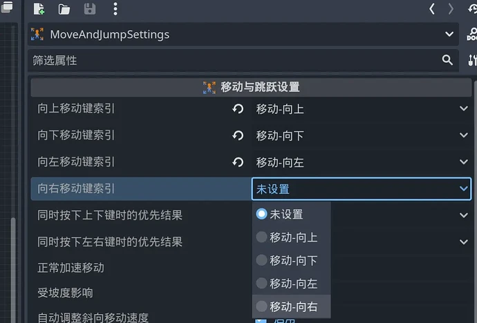Go to previous edited object arrow
The height and width of the screenshot is (323, 477).
pos(432,9)
